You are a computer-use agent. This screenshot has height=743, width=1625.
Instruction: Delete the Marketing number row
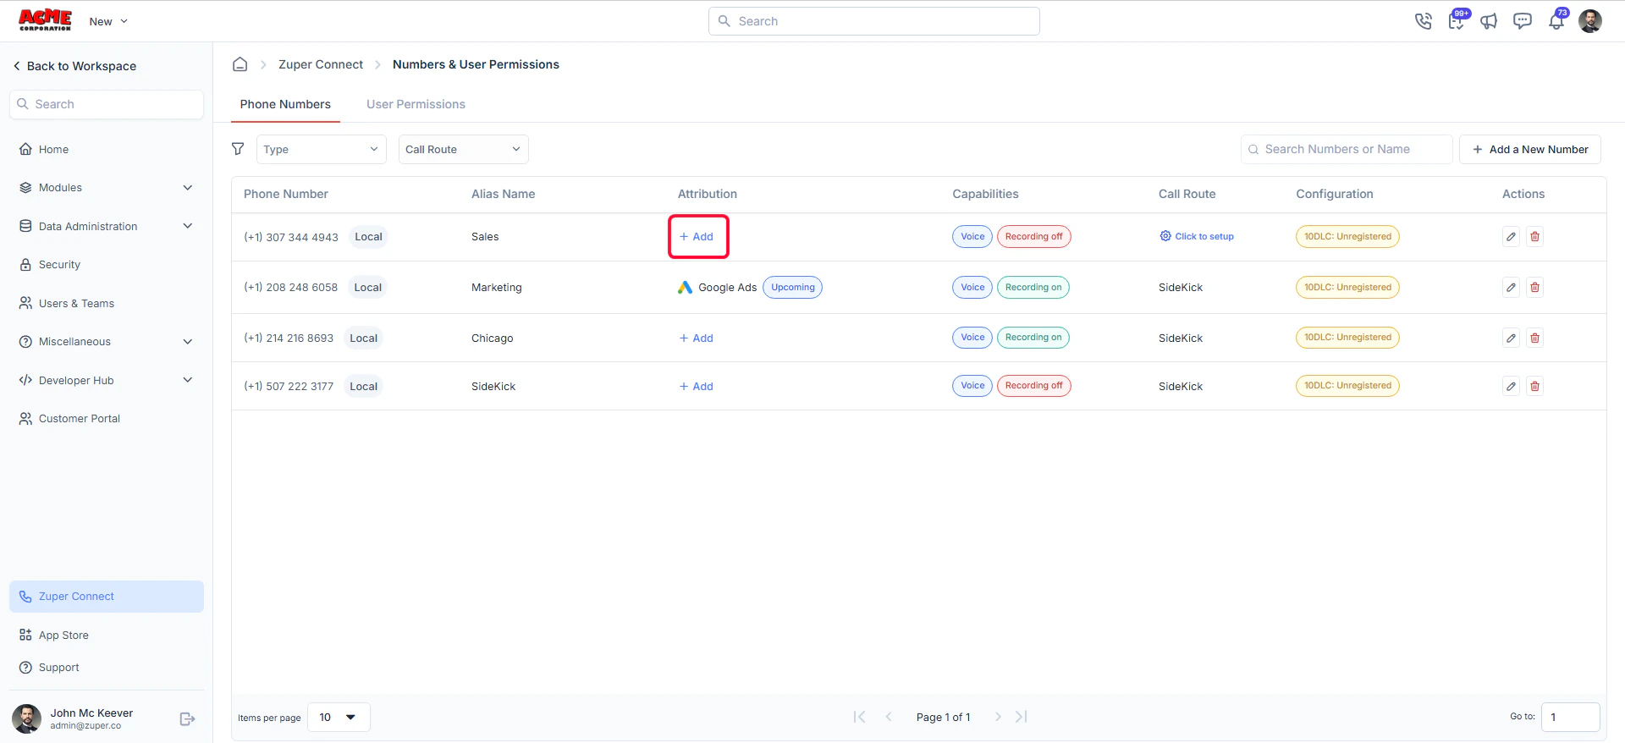tap(1534, 288)
